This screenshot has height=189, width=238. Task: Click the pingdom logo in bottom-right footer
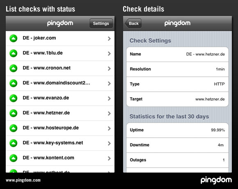pos(216,180)
